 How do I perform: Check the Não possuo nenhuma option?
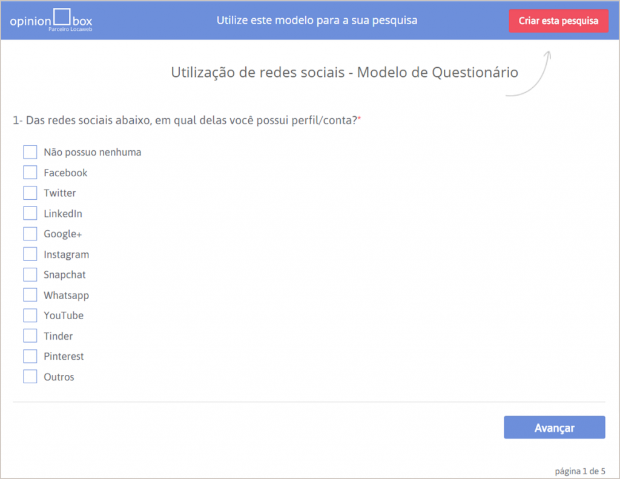tap(30, 152)
